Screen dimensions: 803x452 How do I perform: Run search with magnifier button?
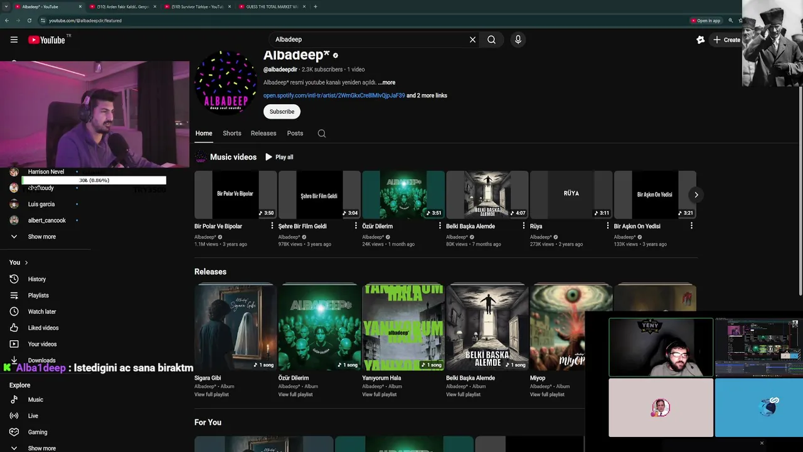click(491, 40)
